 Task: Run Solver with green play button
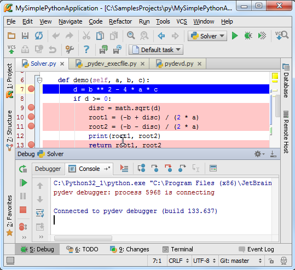click(235, 36)
